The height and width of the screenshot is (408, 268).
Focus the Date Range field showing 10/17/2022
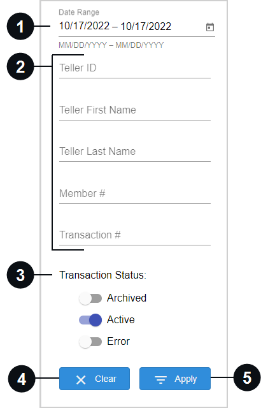tap(137, 27)
